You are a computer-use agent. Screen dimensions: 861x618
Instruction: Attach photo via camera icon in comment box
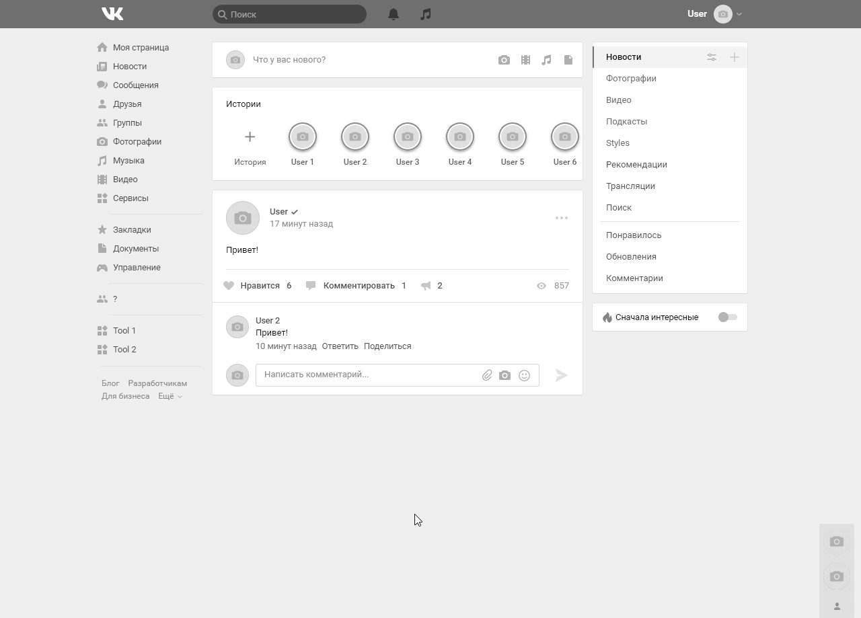click(x=504, y=375)
